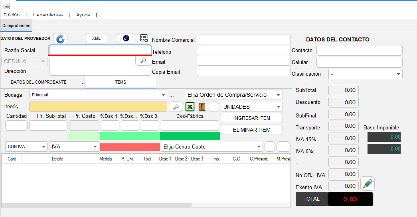Click the XML button
The width and height of the screenshot is (417, 217).
coord(96,38)
